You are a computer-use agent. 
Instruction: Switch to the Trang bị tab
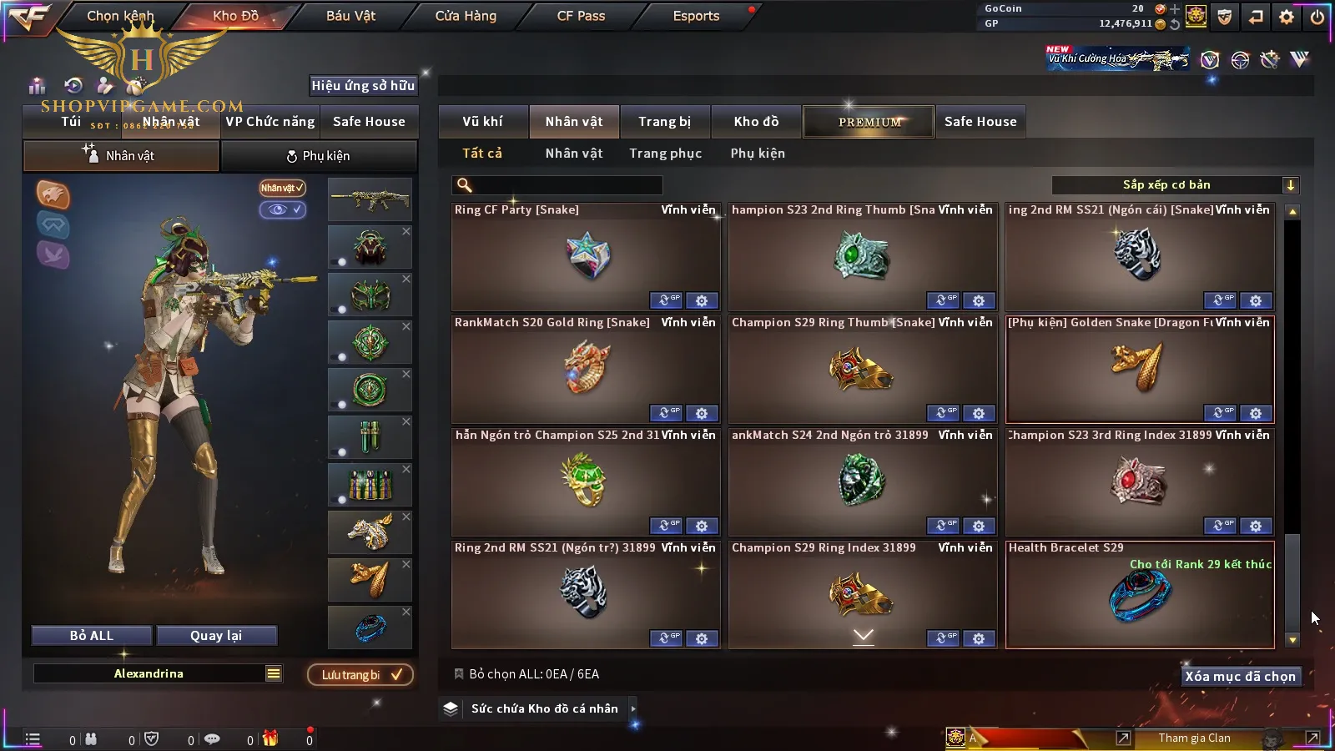point(664,122)
